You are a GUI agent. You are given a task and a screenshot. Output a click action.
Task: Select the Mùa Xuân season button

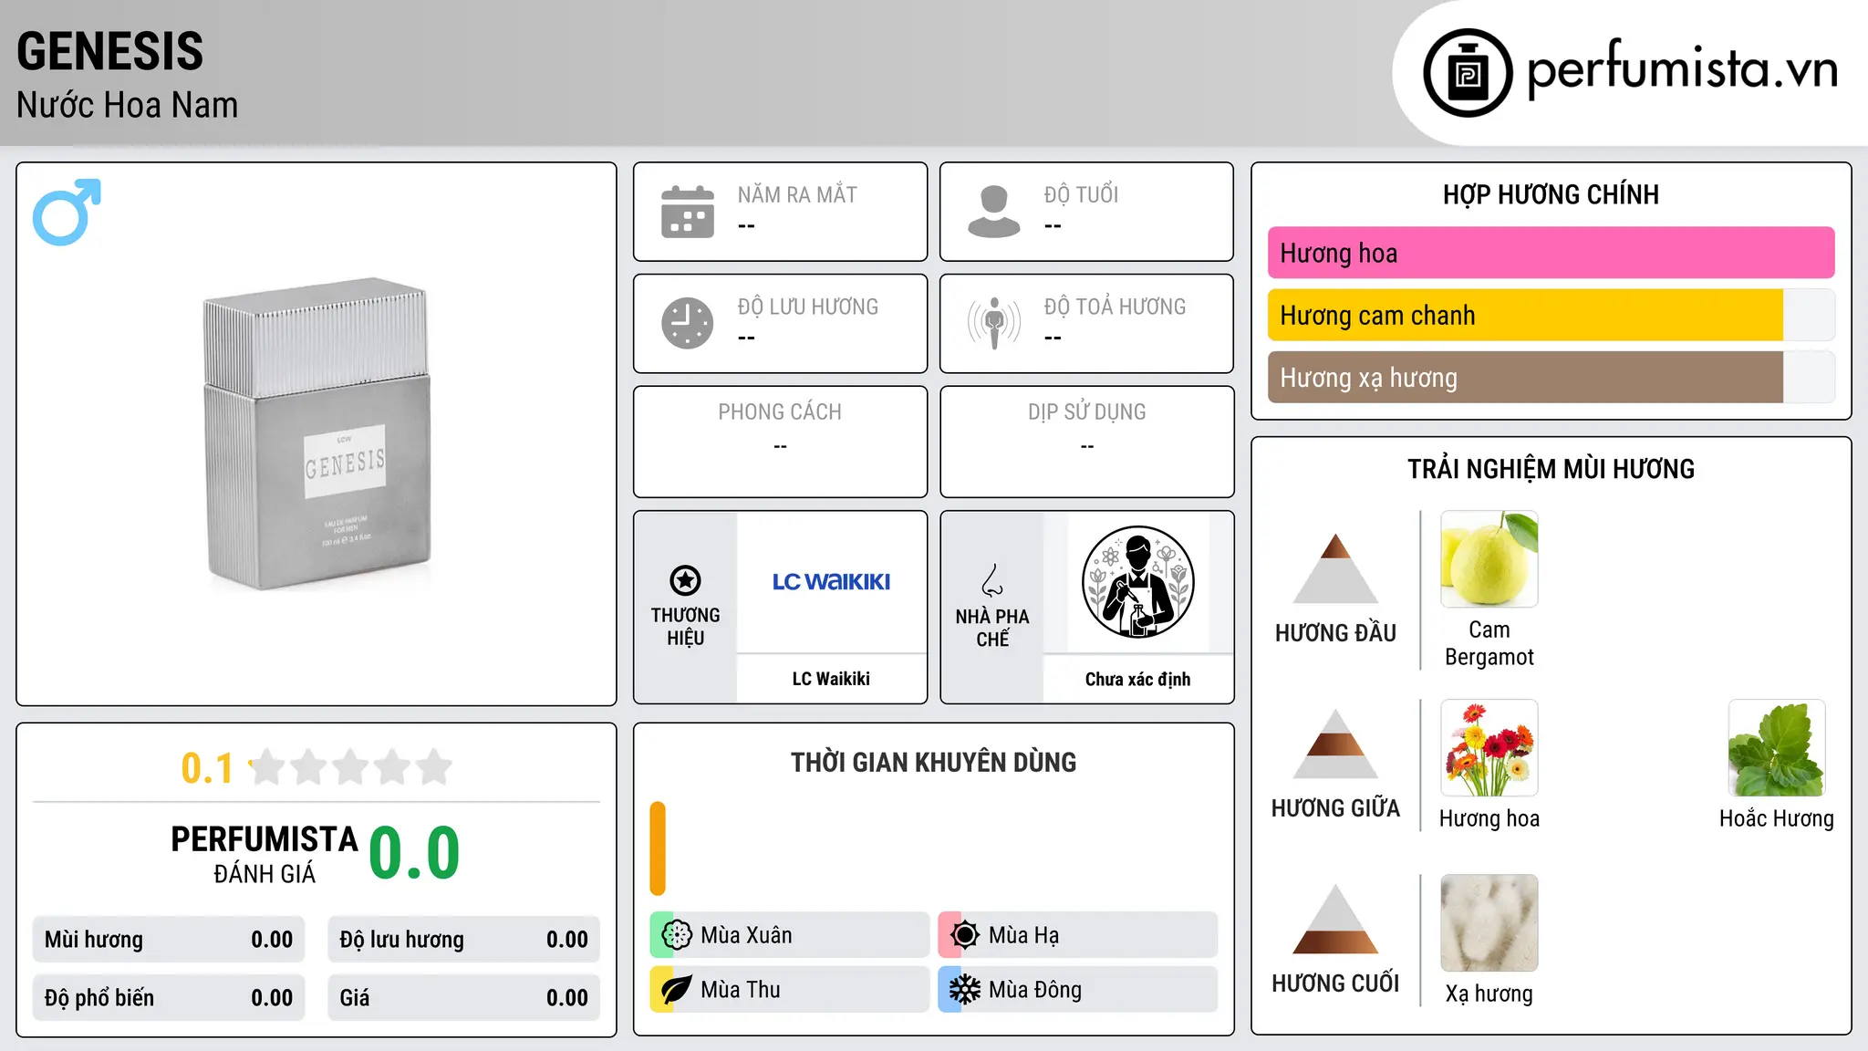coord(790,935)
